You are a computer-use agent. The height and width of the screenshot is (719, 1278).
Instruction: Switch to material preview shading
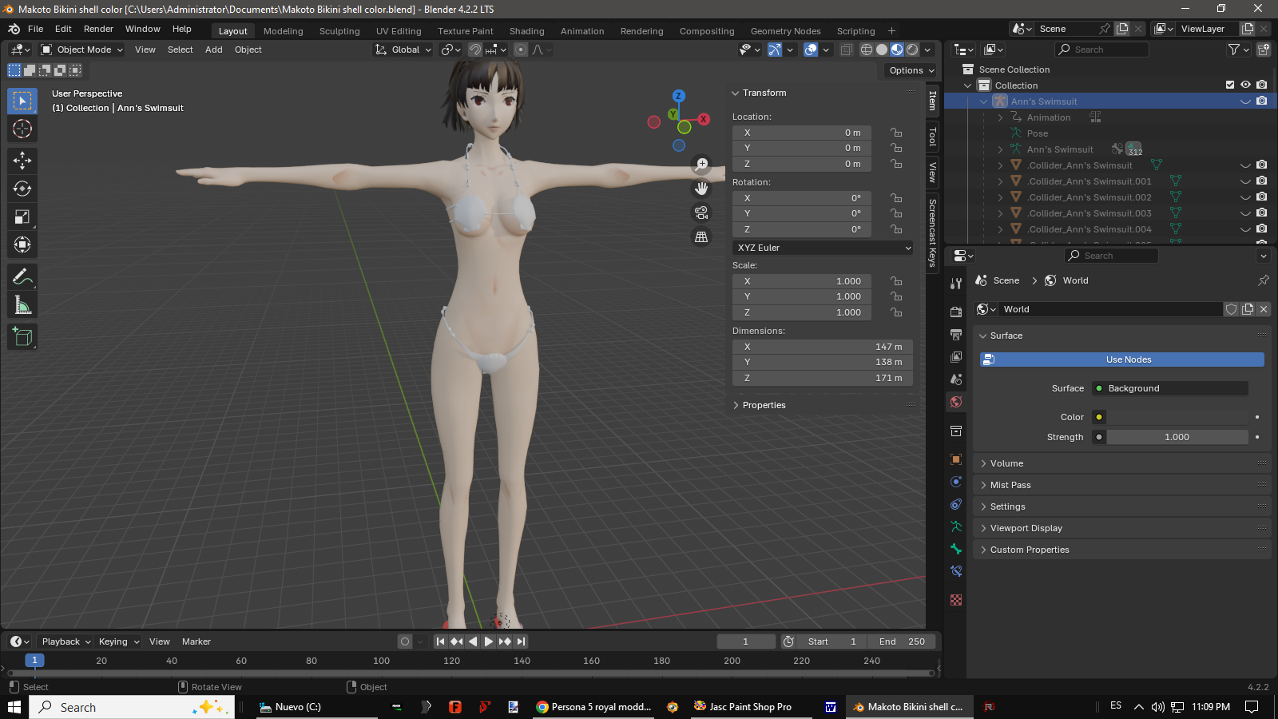tap(897, 50)
